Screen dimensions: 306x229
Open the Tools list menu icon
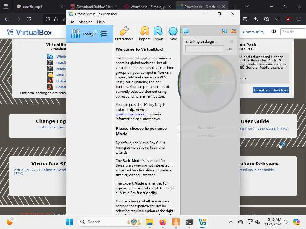point(103,34)
